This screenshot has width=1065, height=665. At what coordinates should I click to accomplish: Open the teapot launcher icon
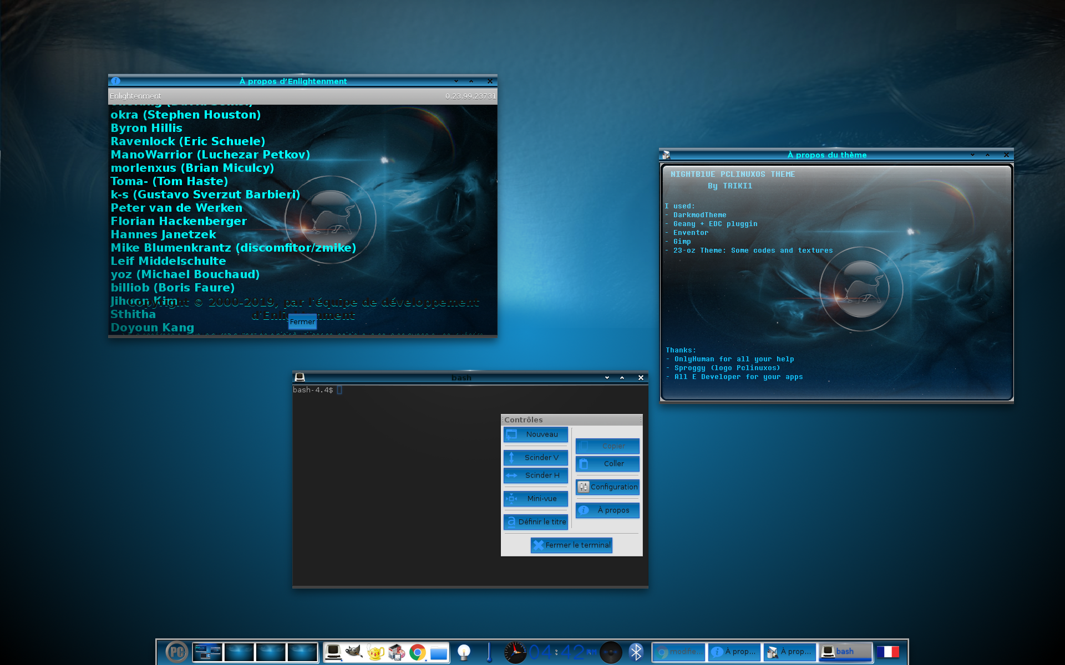click(376, 652)
